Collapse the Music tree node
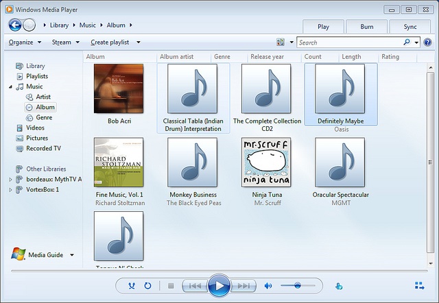Image resolution: width=439 pixels, height=303 pixels. (x=12, y=87)
